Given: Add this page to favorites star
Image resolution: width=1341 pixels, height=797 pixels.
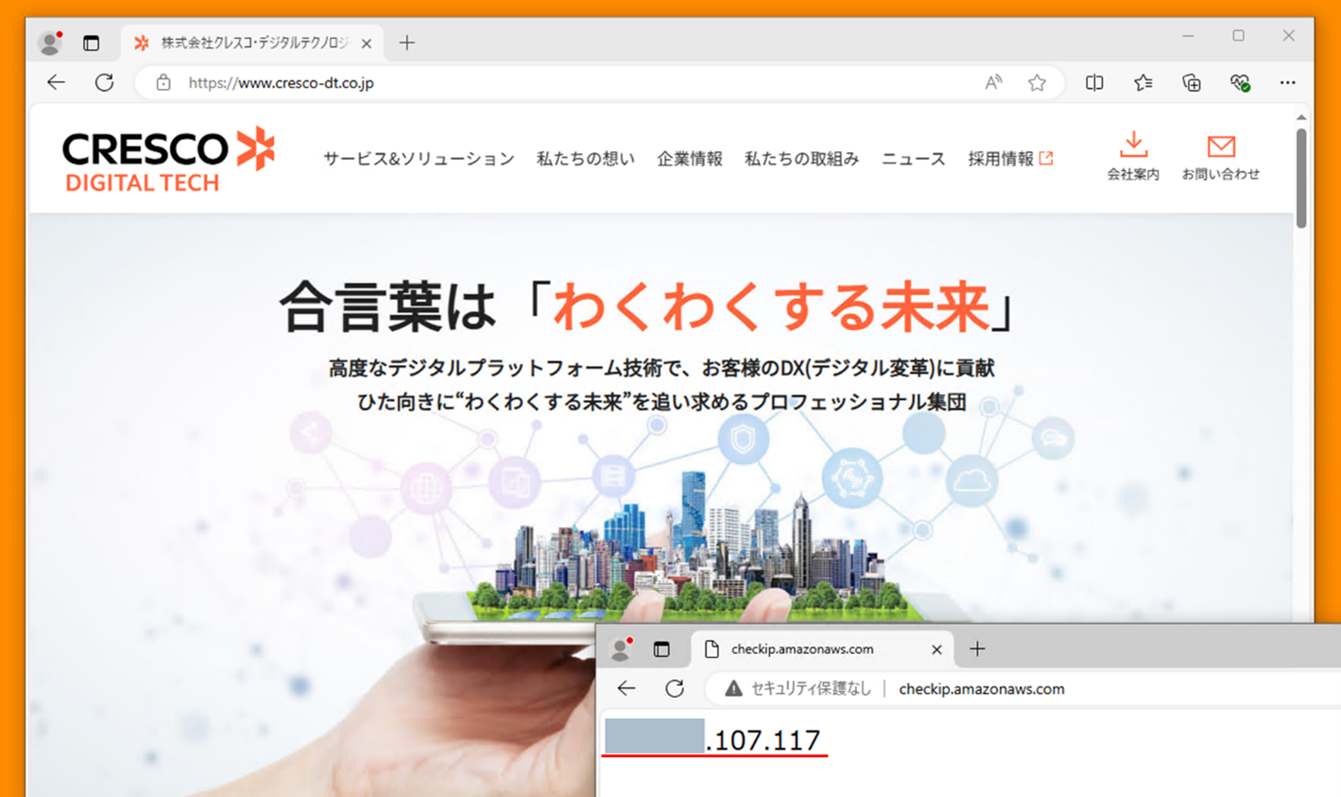Looking at the screenshot, I should tap(1037, 82).
